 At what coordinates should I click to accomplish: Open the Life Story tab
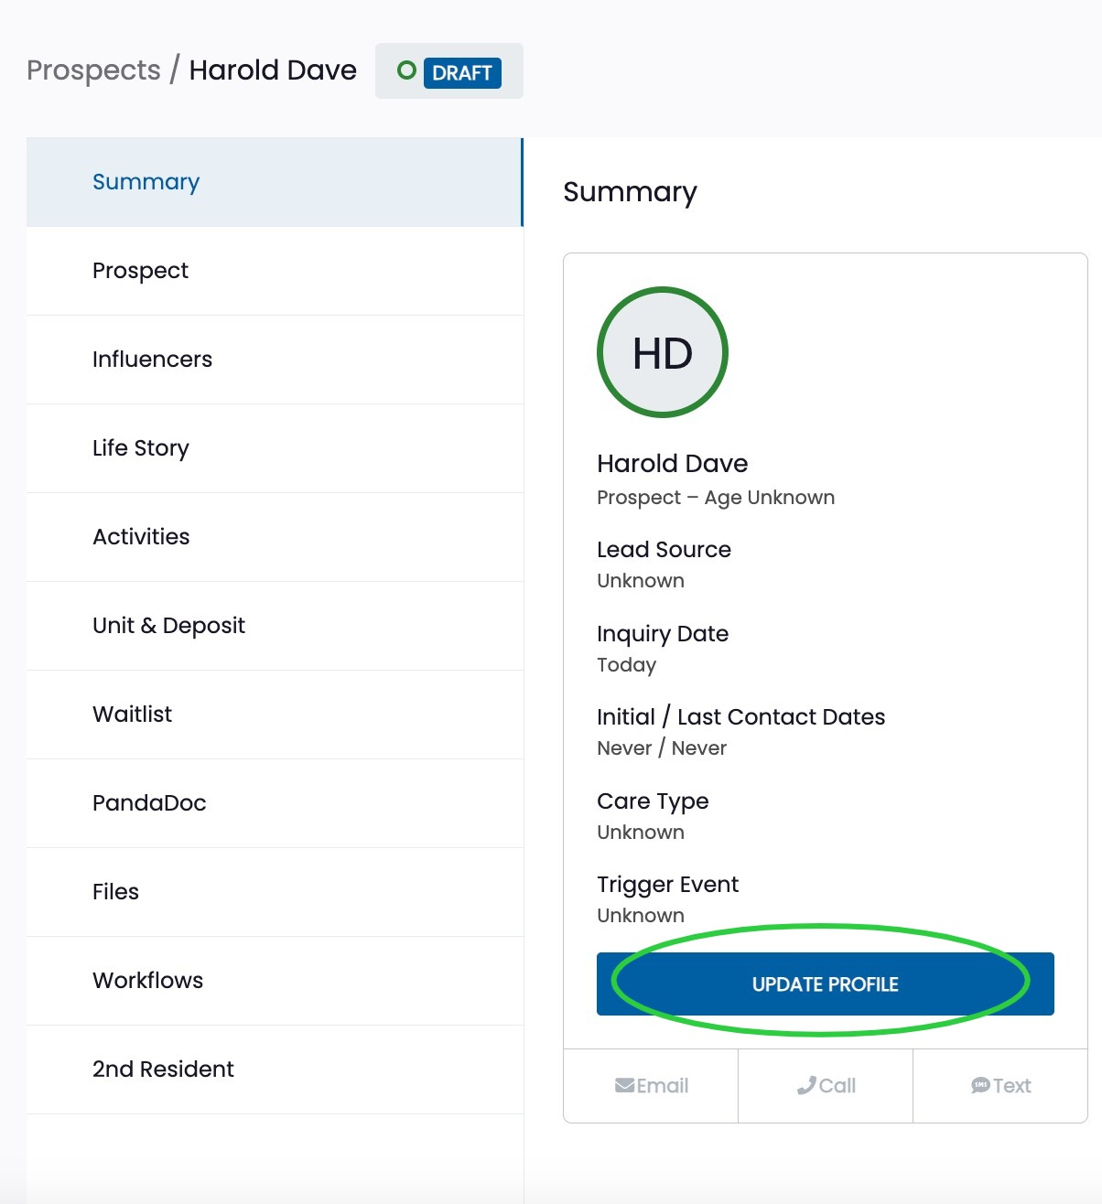click(x=275, y=448)
